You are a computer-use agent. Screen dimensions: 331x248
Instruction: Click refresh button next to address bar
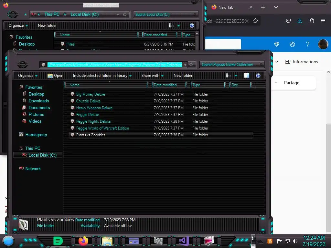coord(191,65)
